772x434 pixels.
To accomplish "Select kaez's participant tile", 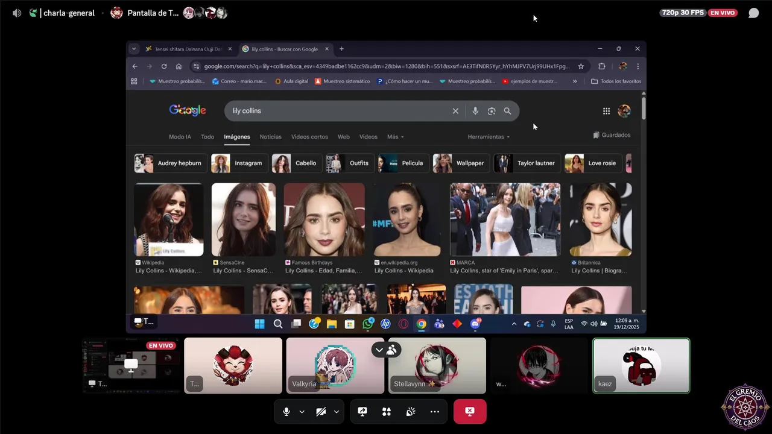I will [x=641, y=365].
